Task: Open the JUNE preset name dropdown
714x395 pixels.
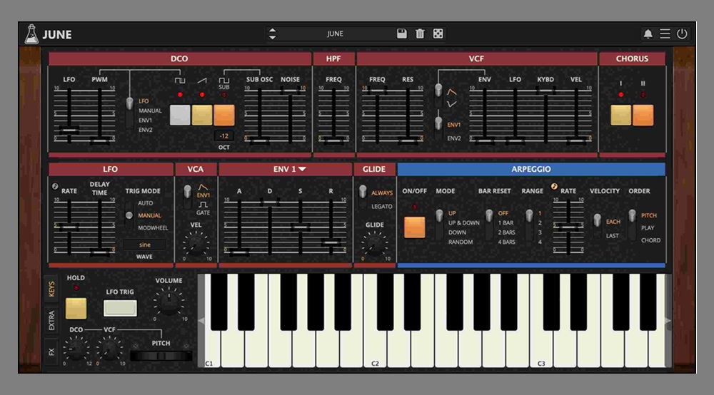Action: coord(335,34)
